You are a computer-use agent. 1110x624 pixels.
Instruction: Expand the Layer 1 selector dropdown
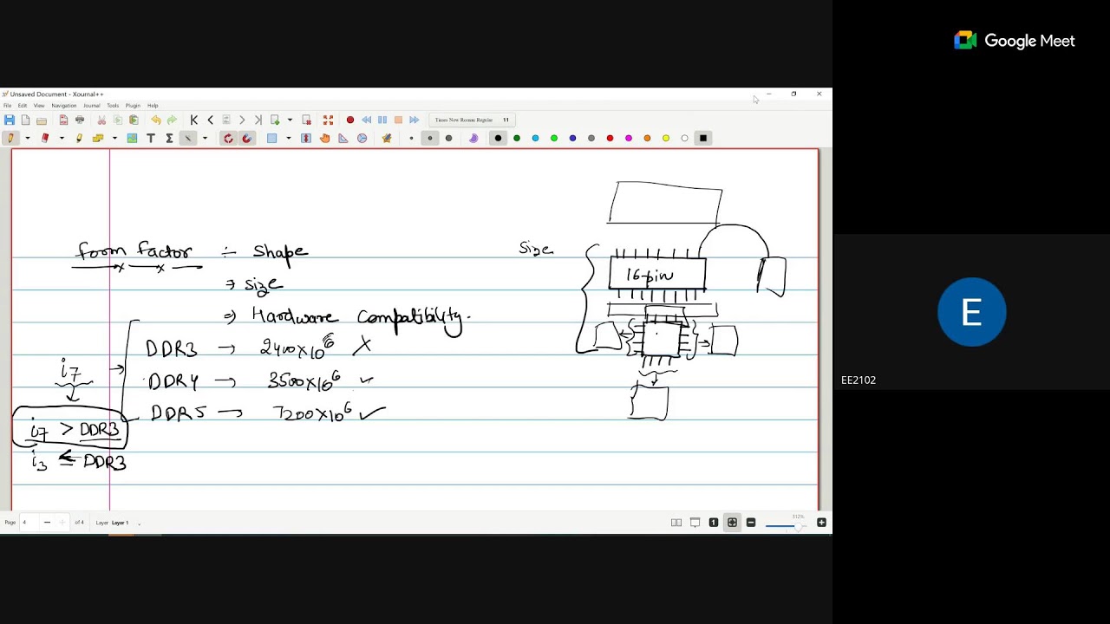pyautogui.click(x=139, y=523)
